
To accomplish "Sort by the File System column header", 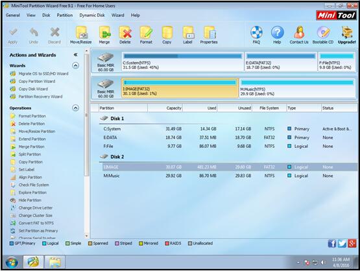I will [269, 108].
